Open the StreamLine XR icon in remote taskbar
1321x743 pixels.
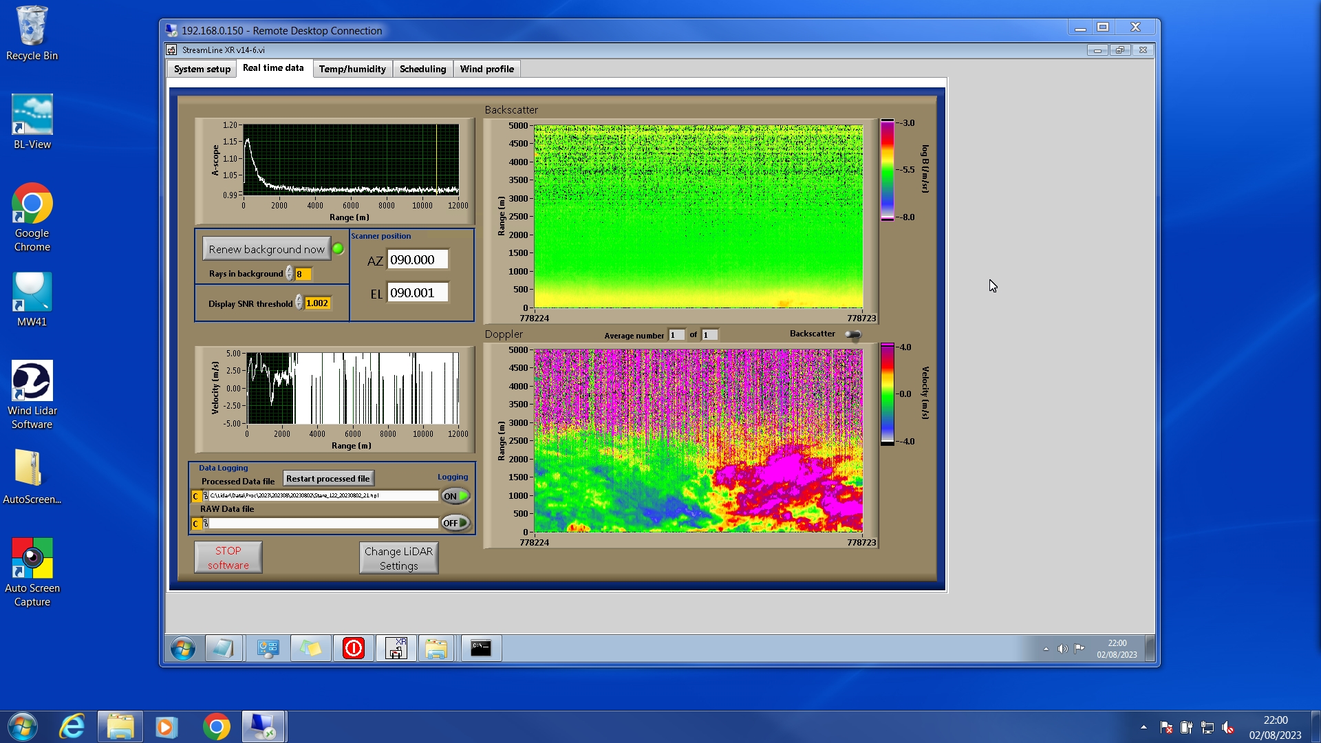pyautogui.click(x=396, y=648)
